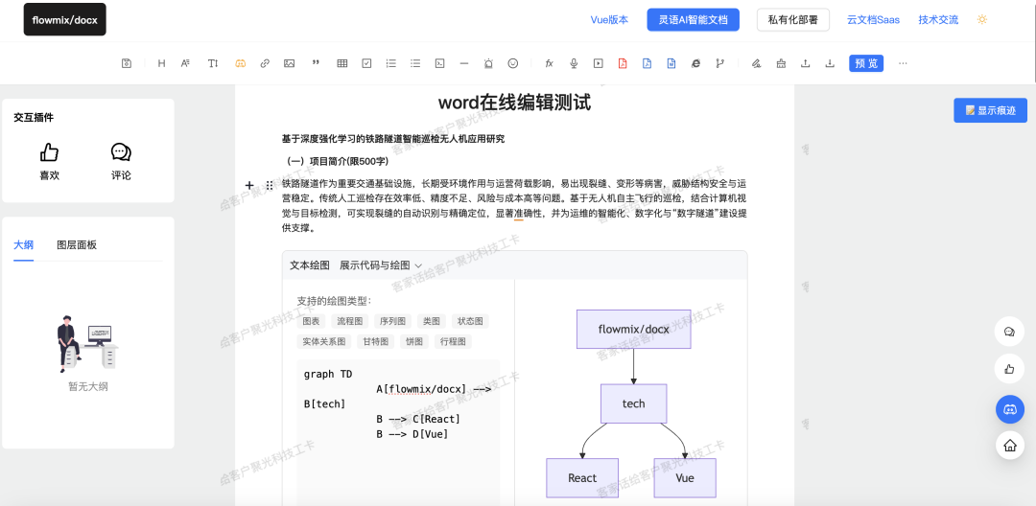
Task: Click the 私有化部署 button
Action: click(793, 20)
